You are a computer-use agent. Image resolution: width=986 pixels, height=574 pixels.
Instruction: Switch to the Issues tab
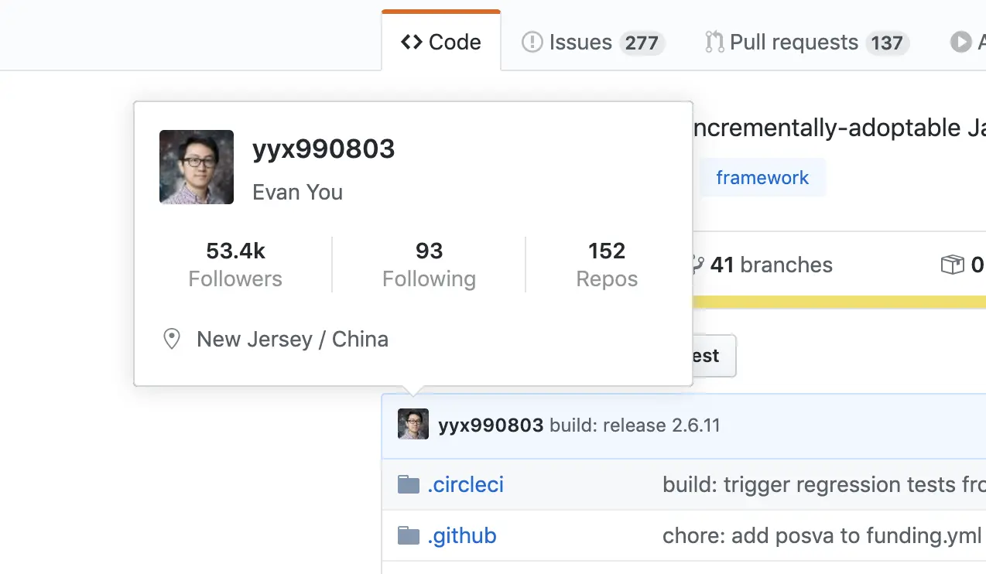(x=593, y=42)
